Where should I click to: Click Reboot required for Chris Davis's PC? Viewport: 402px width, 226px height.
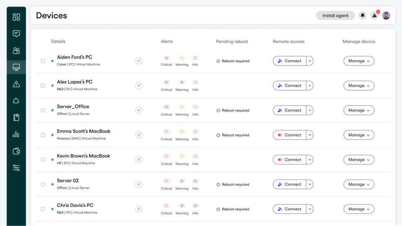233,209
